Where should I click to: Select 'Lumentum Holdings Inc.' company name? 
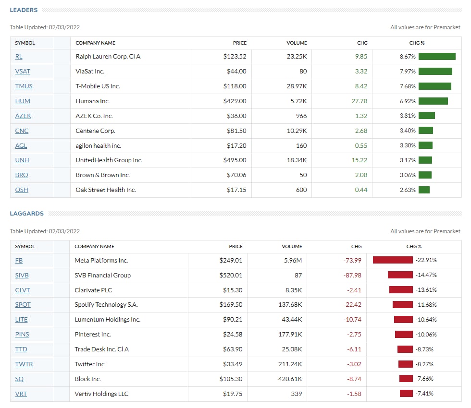tap(108, 320)
